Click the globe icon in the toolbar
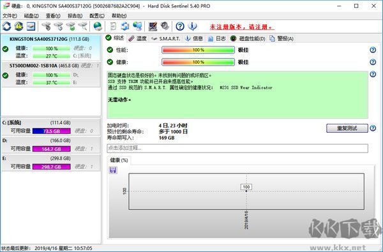This screenshot has width=383, height=252. pos(98,26)
